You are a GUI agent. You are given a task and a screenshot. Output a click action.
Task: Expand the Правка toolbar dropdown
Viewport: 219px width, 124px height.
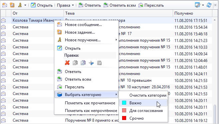tap(73, 5)
